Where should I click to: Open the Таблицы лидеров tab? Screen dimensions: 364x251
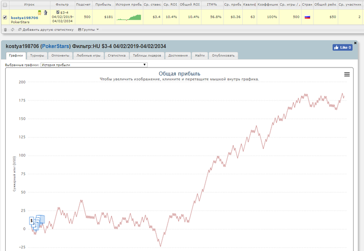coord(147,55)
